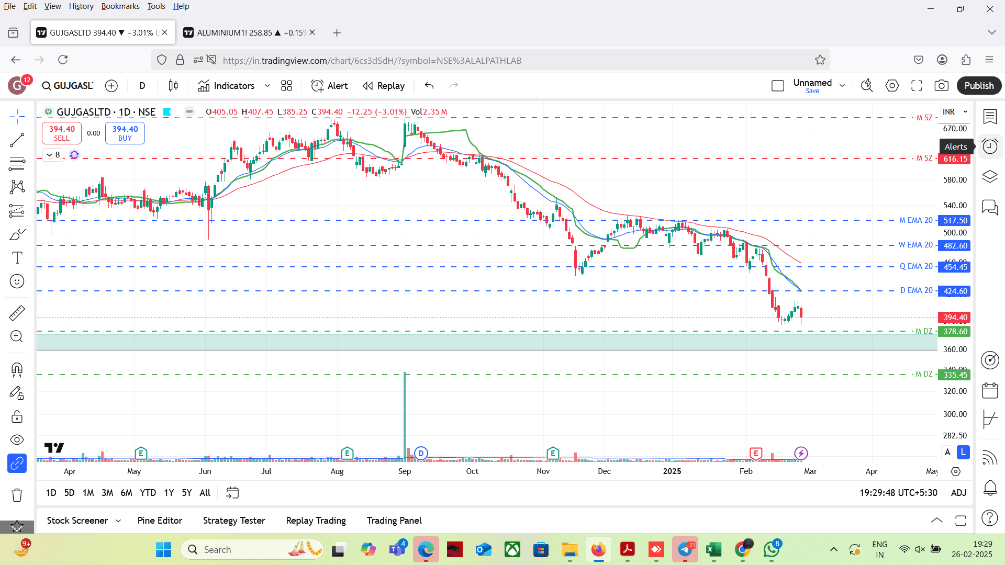Open Excel from the taskbar

click(713, 549)
